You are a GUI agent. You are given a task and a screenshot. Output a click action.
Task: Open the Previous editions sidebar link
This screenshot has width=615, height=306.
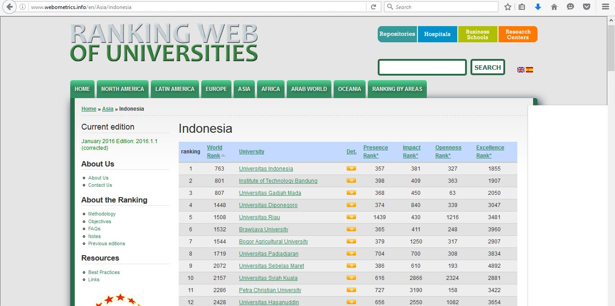(107, 243)
